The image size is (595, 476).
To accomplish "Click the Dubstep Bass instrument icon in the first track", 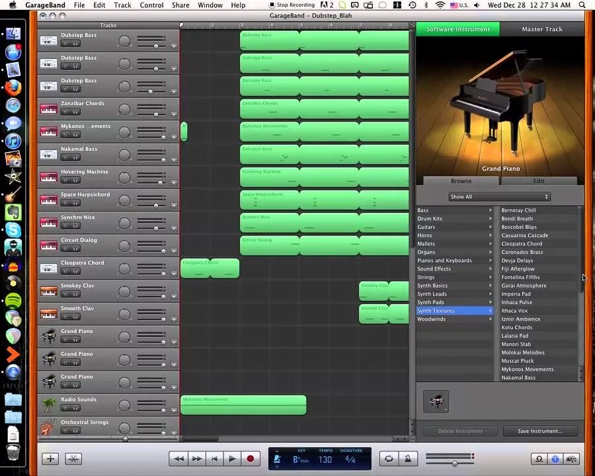I will tap(48, 40).
